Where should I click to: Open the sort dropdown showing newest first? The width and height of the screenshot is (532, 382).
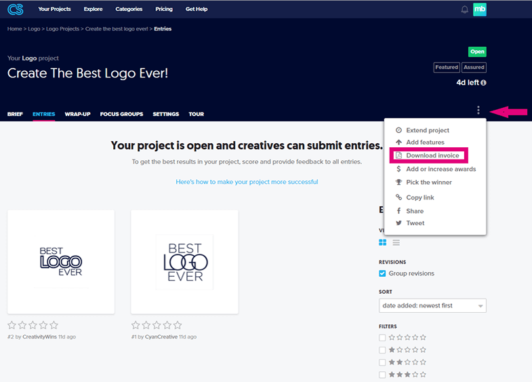(x=432, y=305)
